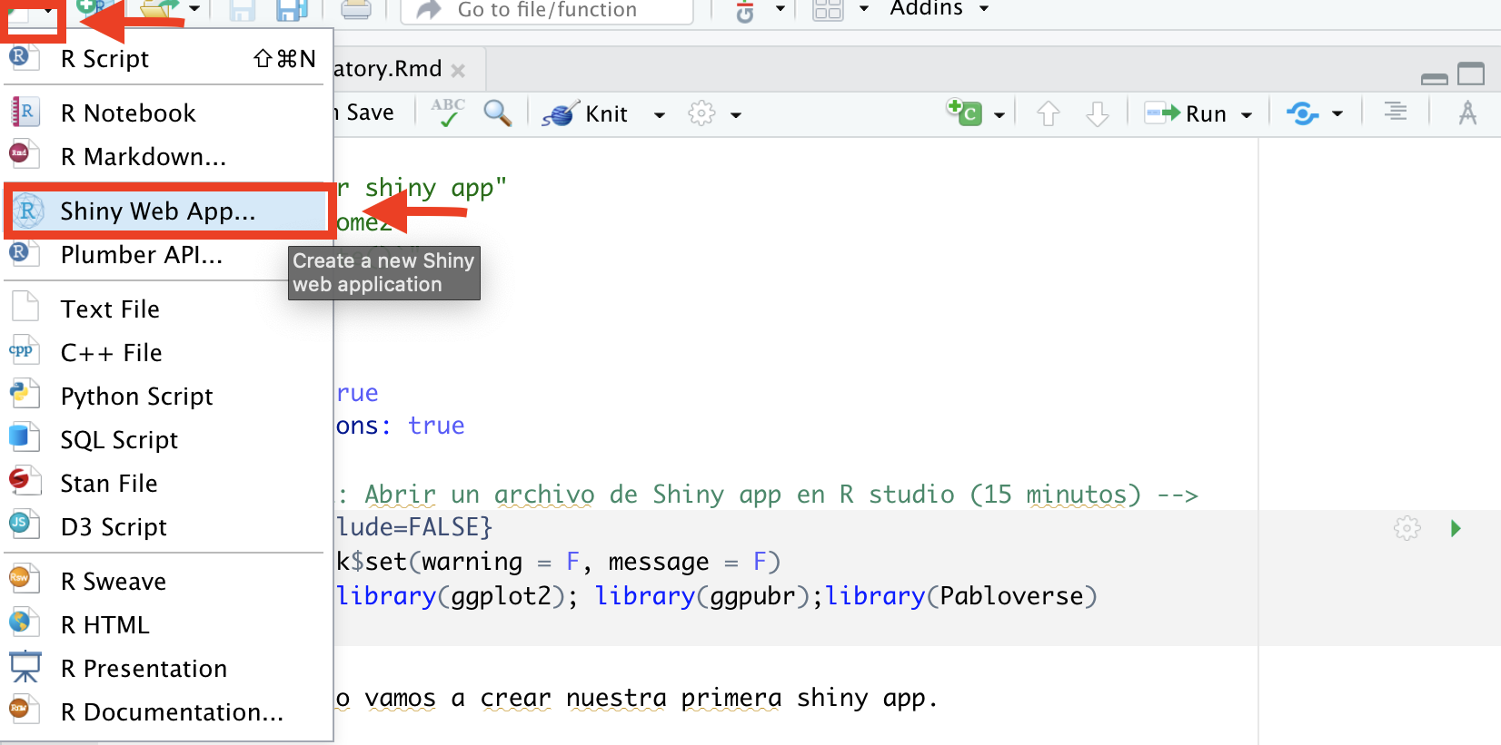Select Text File menu entry
The image size is (1501, 745).
tap(165, 309)
